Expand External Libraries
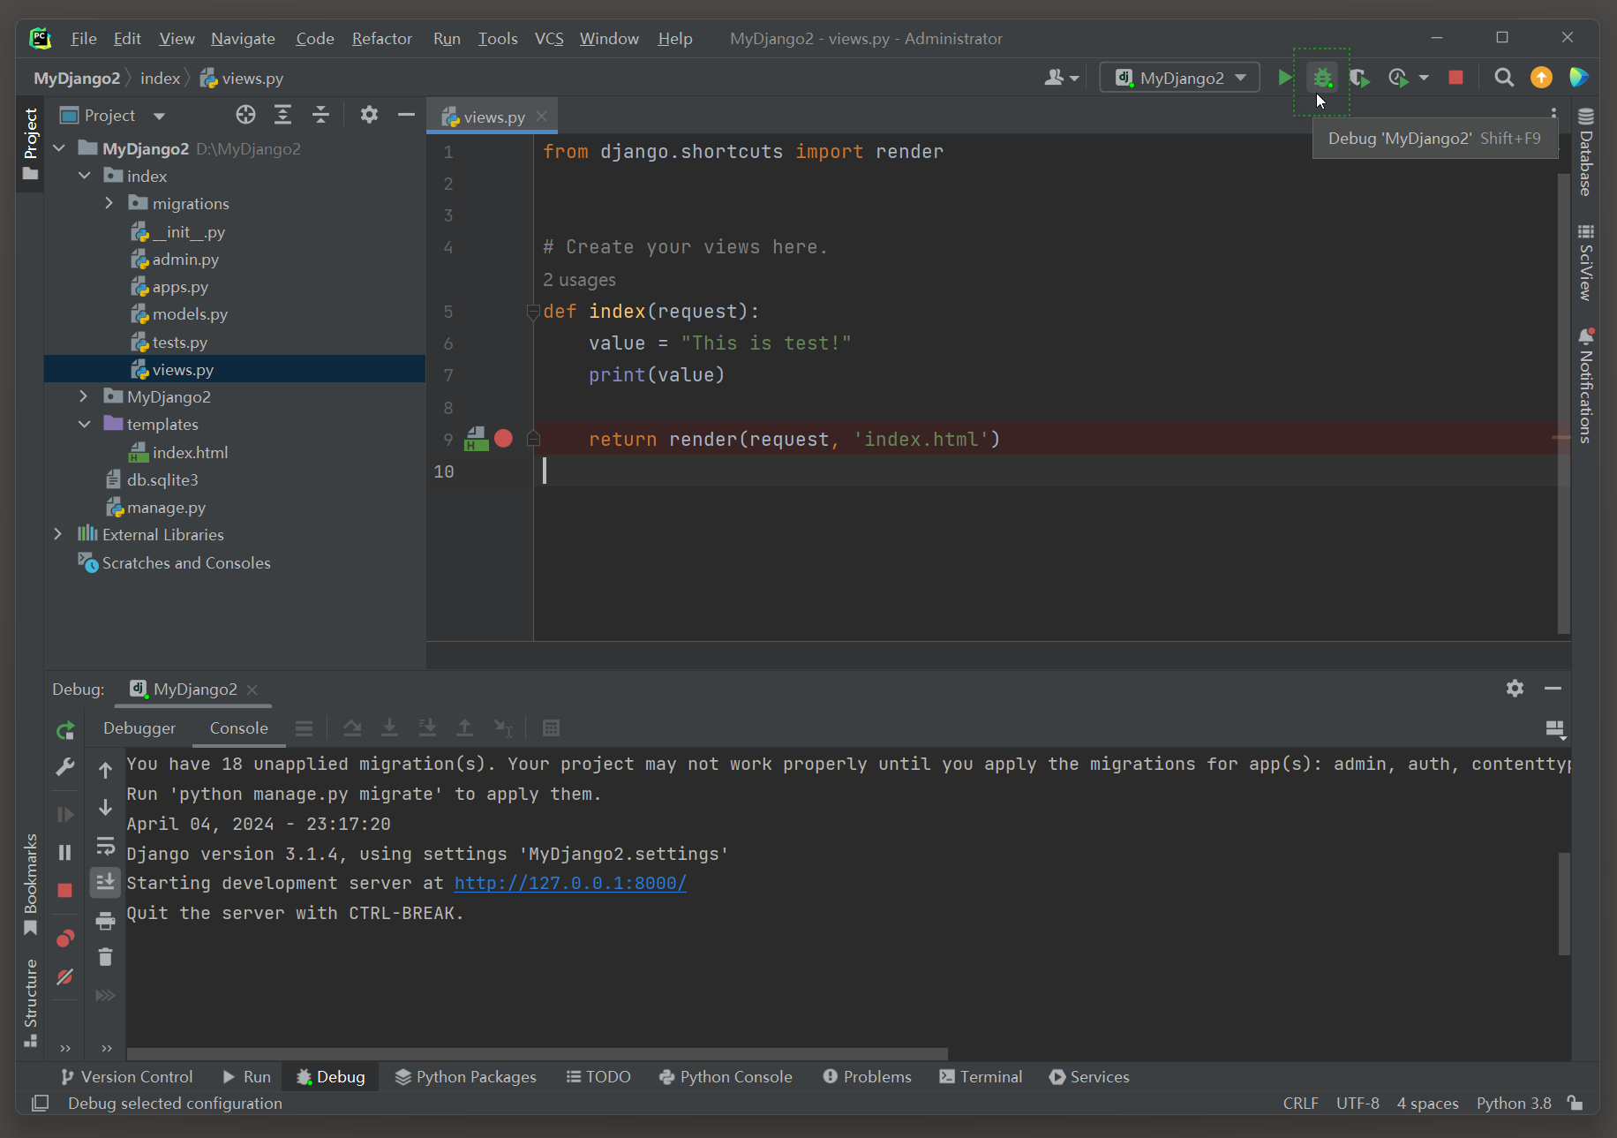Screen dimensions: 1617x1138 (58, 534)
